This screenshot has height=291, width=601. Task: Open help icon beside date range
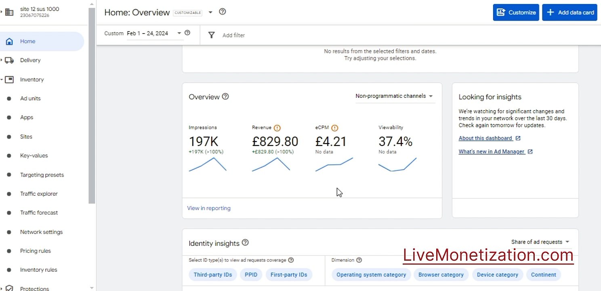pos(187,33)
